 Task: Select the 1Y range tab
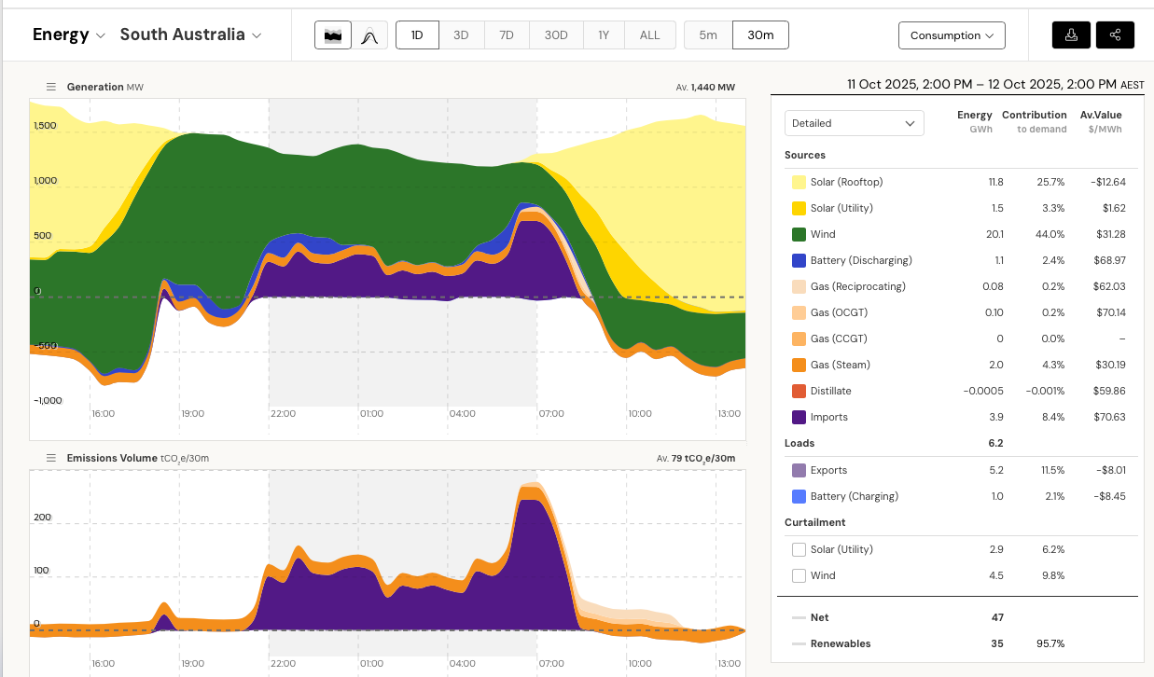[604, 35]
